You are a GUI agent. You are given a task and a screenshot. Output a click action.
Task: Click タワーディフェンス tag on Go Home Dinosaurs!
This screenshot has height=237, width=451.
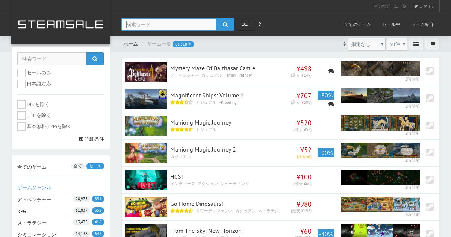coord(214,211)
